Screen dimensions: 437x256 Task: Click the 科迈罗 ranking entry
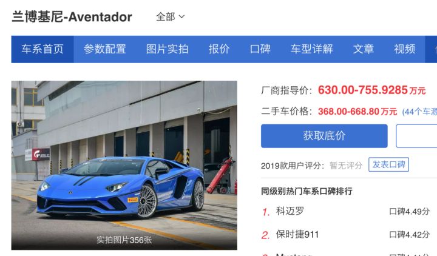290,211
